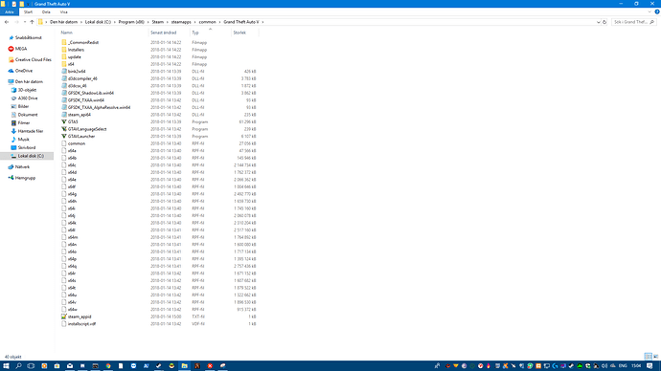Open the _CommonRedist folder

point(83,42)
